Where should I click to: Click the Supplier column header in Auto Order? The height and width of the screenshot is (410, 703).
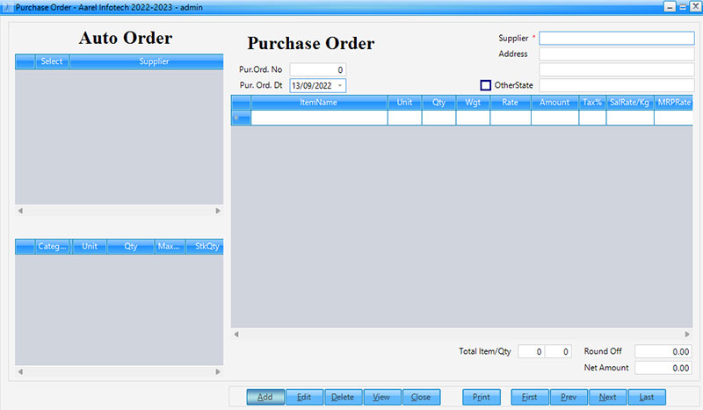[x=154, y=61]
